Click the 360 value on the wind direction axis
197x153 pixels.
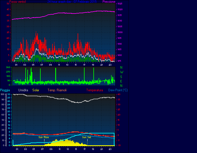8,67
